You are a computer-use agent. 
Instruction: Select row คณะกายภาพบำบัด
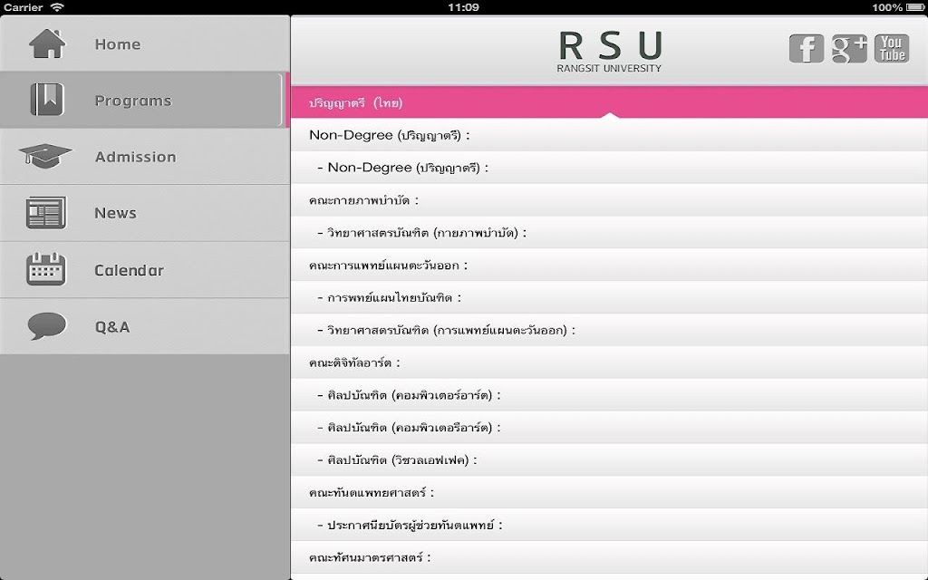(x=610, y=200)
